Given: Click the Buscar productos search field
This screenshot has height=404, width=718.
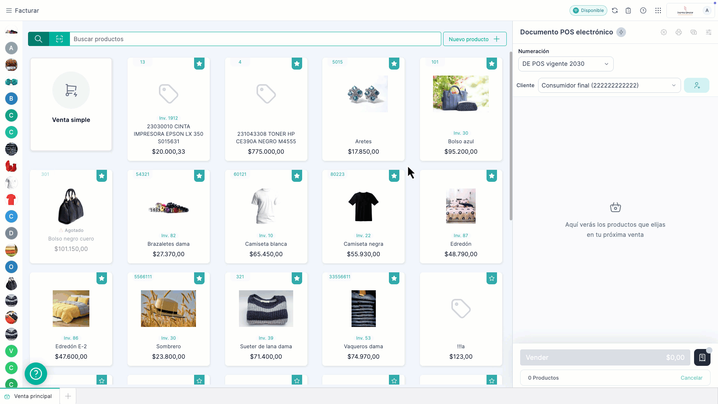Looking at the screenshot, I should [x=254, y=39].
